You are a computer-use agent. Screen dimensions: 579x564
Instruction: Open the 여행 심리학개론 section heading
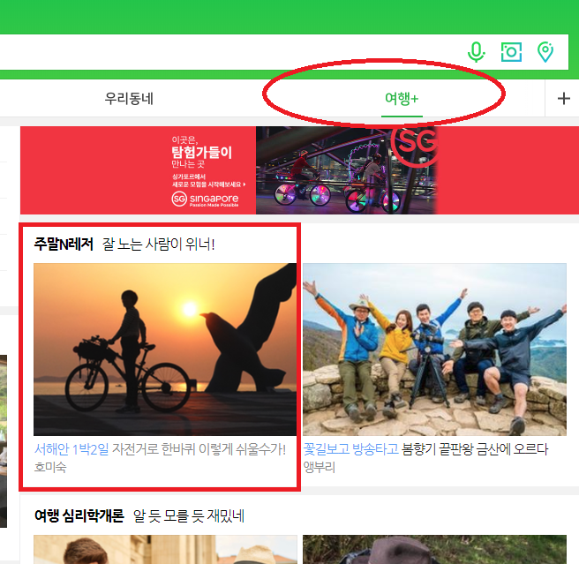79,515
